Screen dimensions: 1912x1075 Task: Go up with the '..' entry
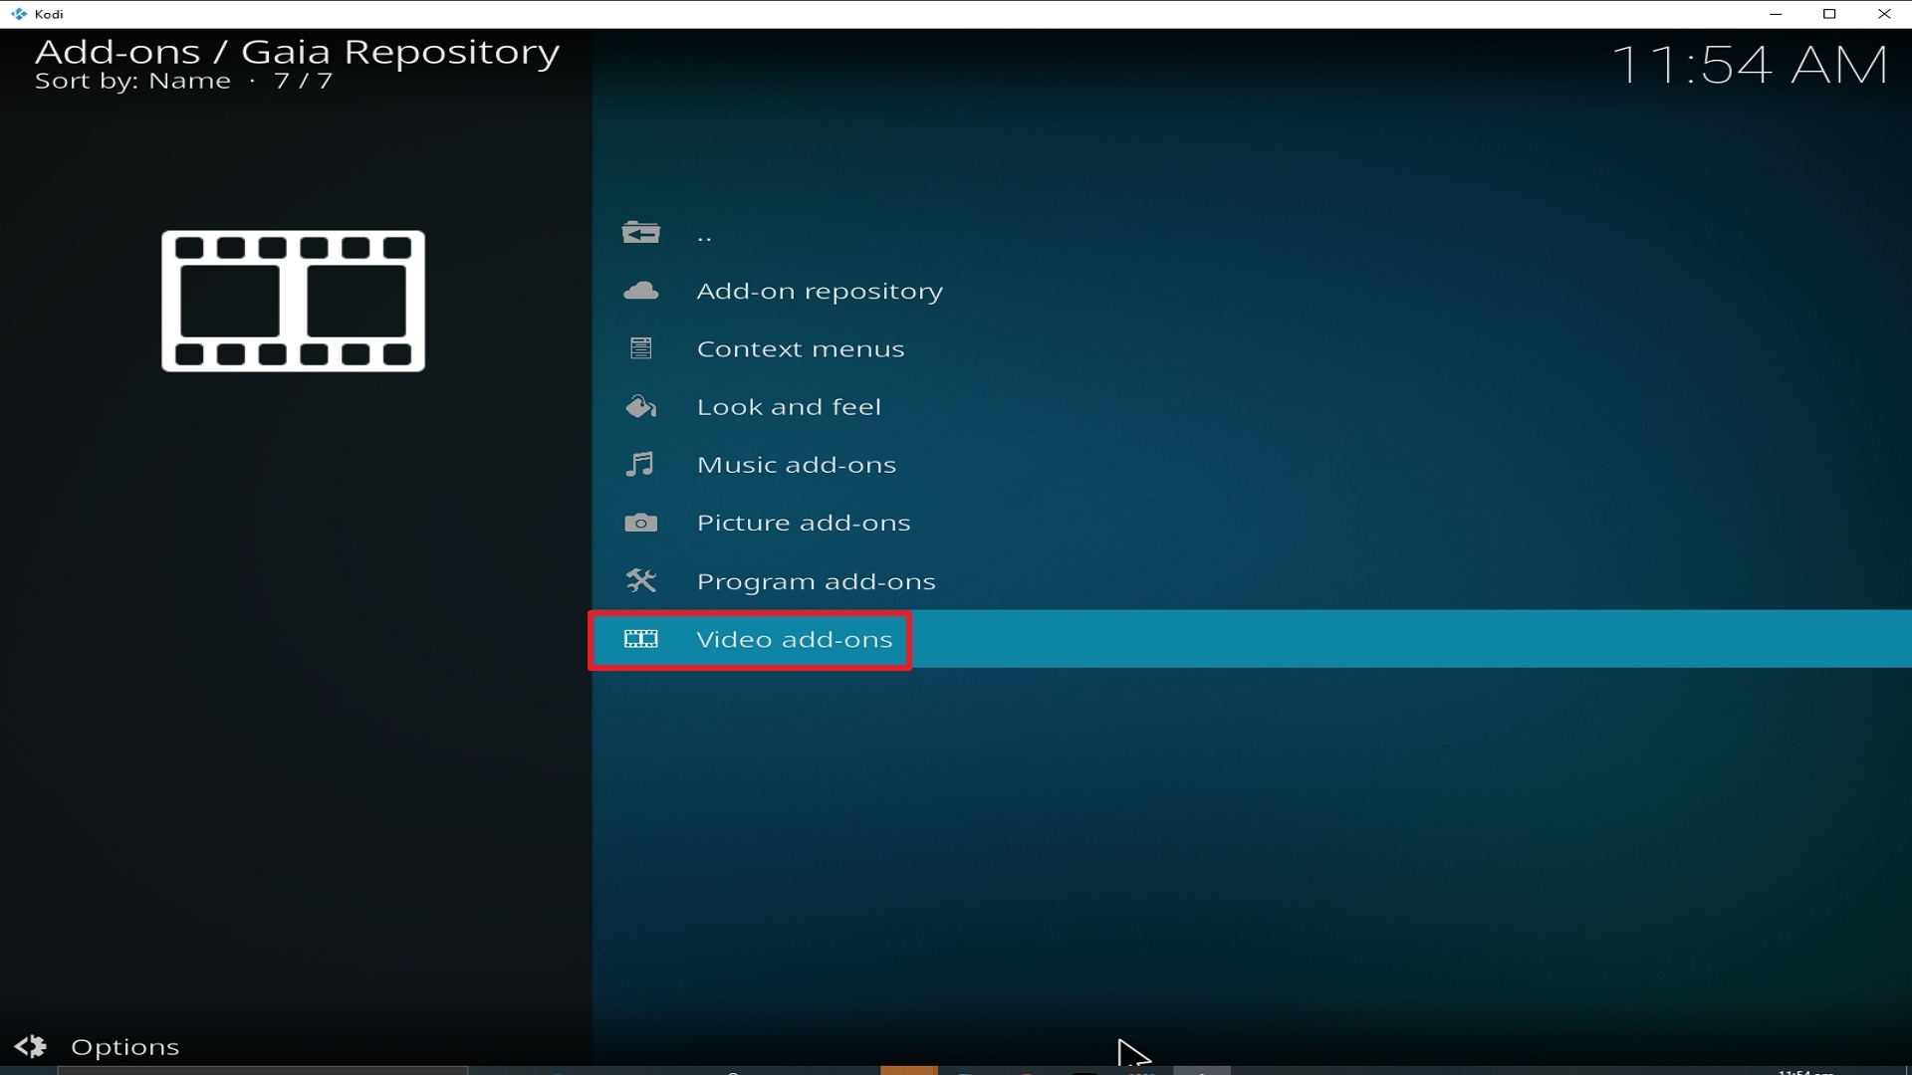tap(1252, 233)
